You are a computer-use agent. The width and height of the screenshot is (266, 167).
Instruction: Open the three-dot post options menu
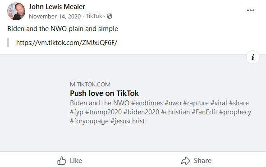[x=251, y=10]
